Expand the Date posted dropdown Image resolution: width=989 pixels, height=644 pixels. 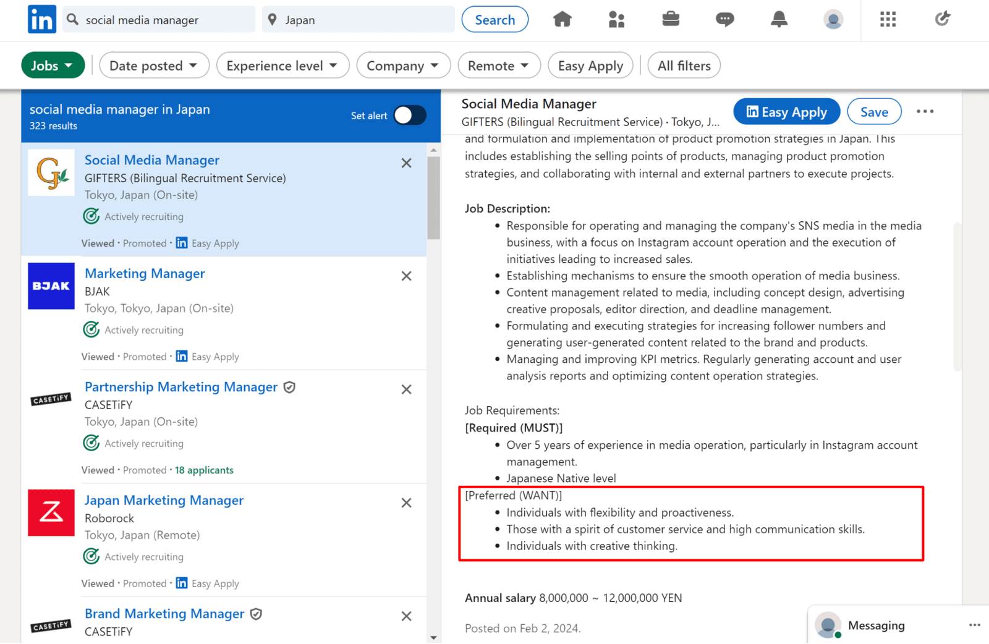tap(154, 66)
